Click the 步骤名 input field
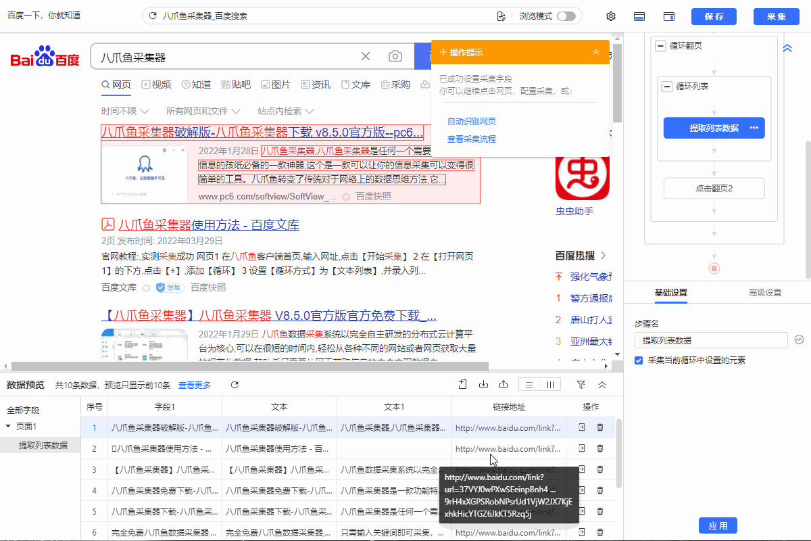Screen dimensions: 811x541 pos(711,340)
